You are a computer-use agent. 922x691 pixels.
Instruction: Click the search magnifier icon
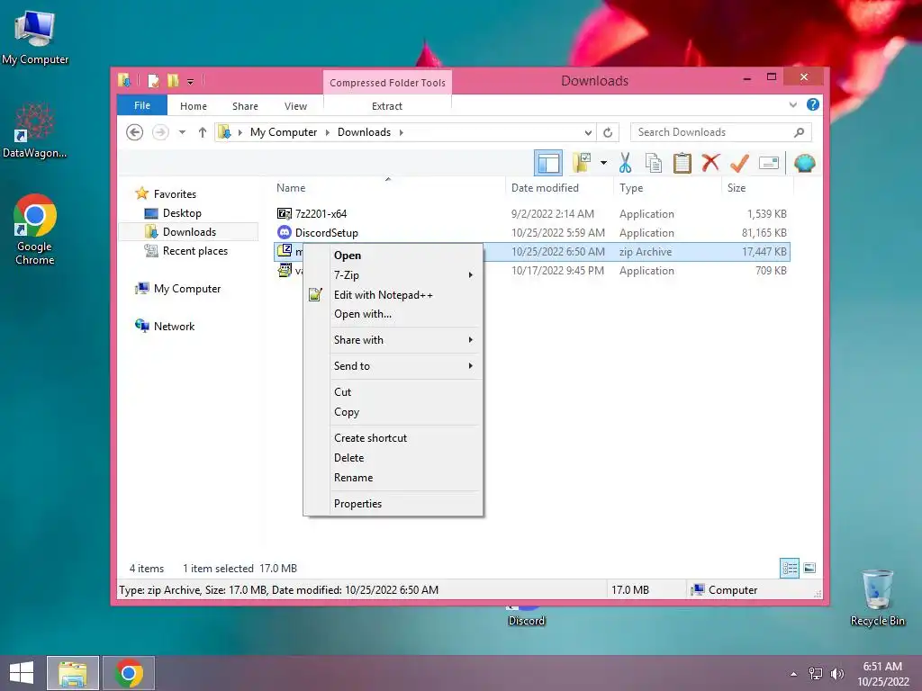click(x=799, y=132)
